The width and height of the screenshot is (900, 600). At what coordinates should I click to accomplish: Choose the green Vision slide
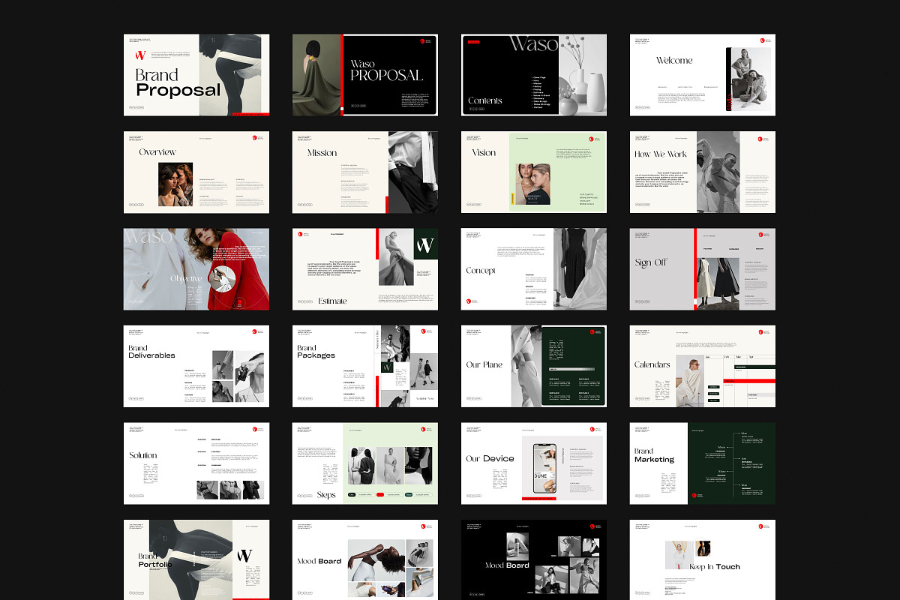pos(534,172)
